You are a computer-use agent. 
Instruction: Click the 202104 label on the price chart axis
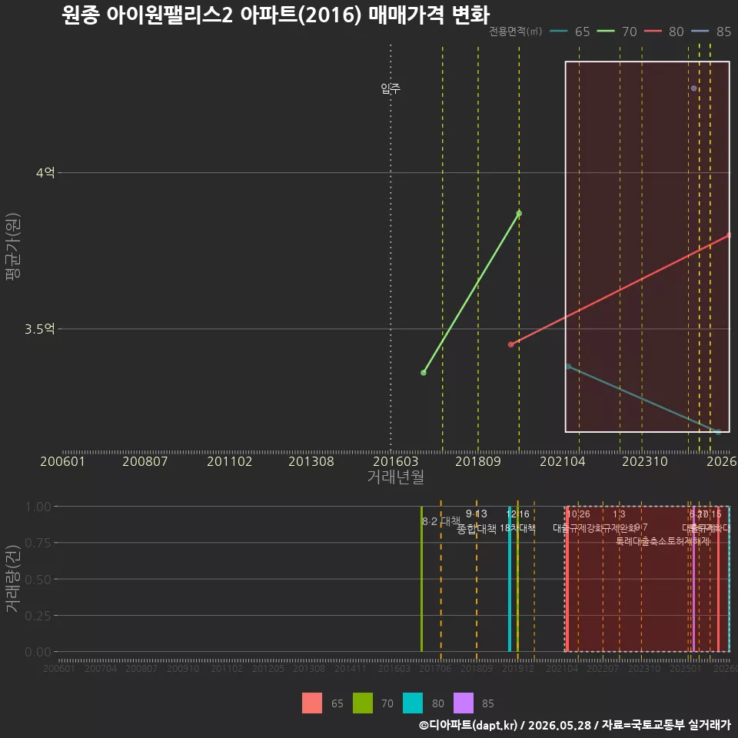(563, 461)
